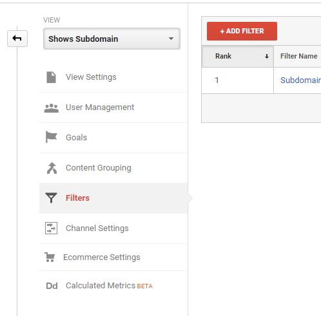
Task: Click the Calculated Metrics Dd icon
Action: point(52,286)
